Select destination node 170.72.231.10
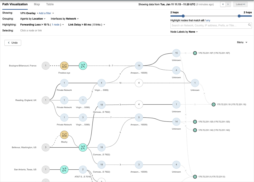 (214, 104)
